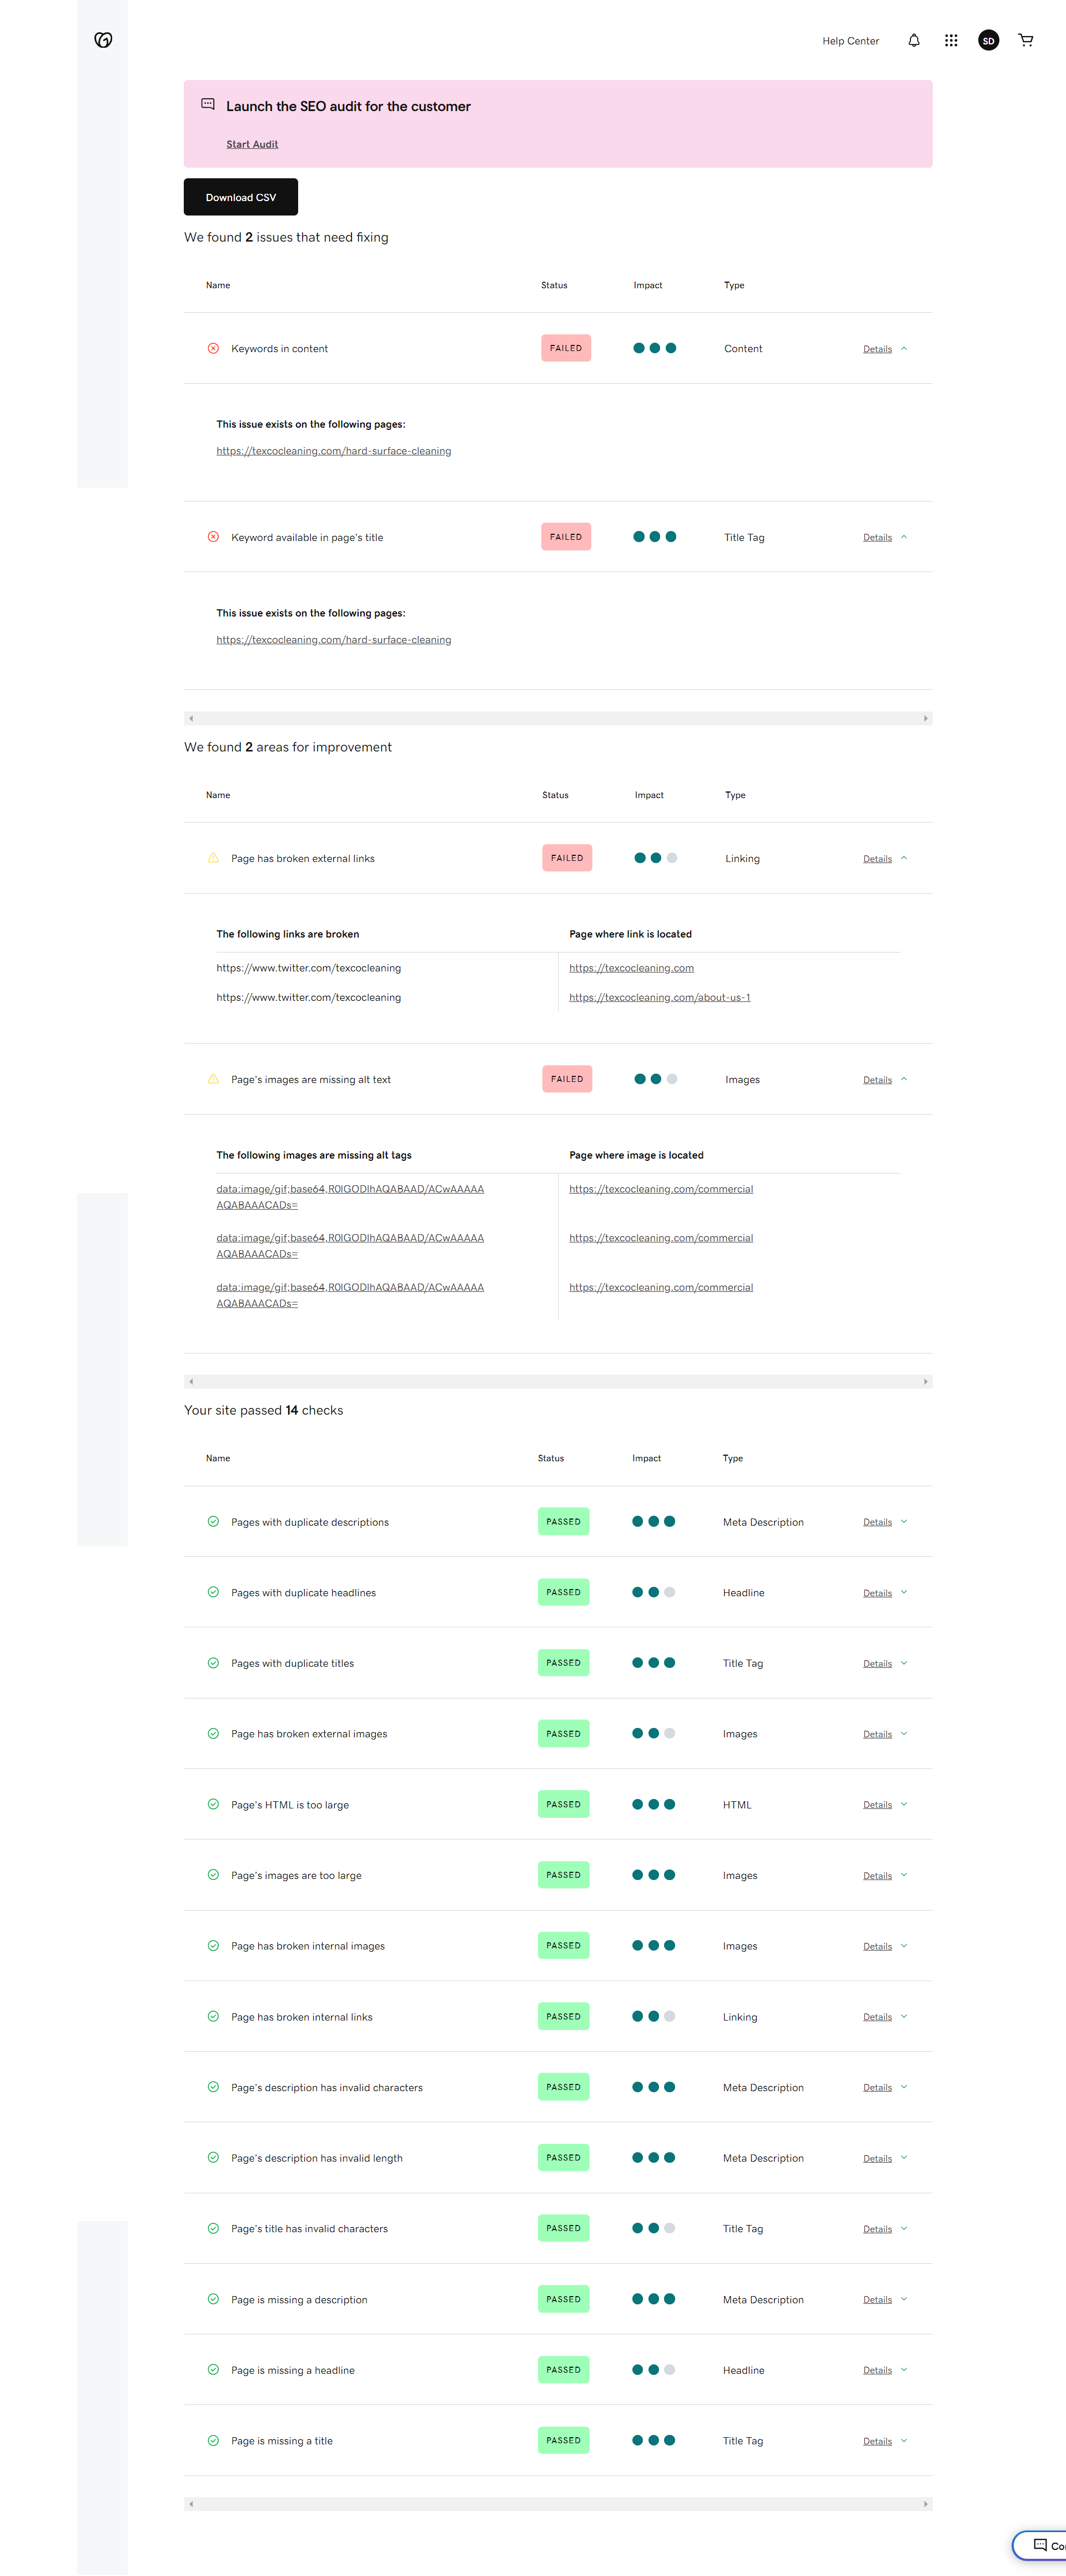Click warning icon beside broken external links
The width and height of the screenshot is (1066, 2576).
tap(213, 858)
